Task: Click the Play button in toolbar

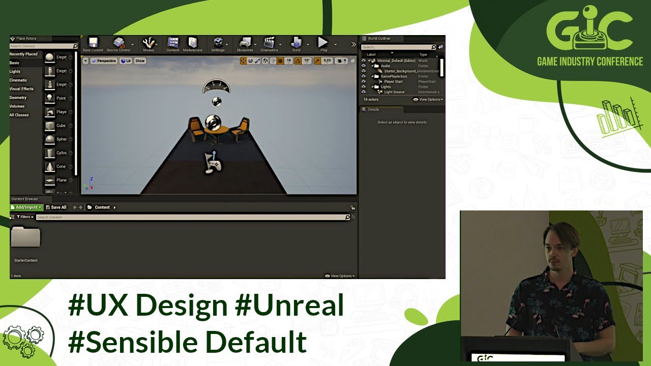Action: tap(323, 44)
